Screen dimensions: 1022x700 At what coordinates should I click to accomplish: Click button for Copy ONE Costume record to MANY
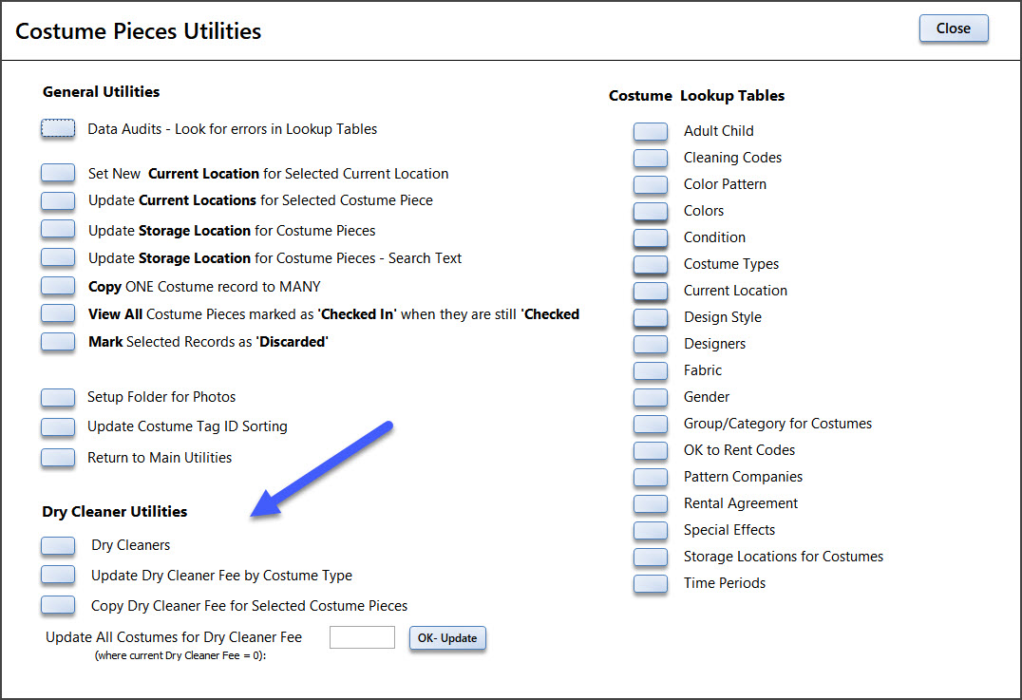coord(58,286)
